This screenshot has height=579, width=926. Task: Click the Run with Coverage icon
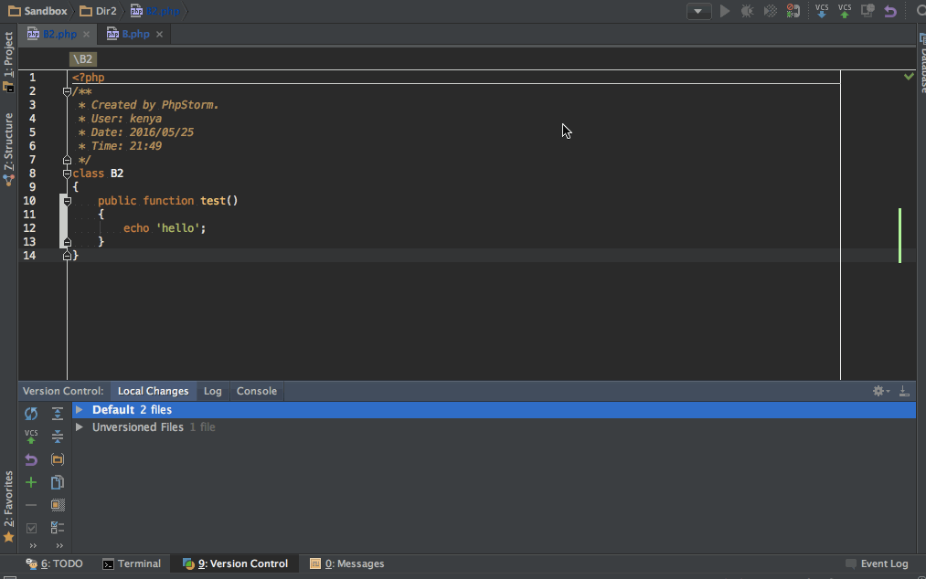[770, 11]
